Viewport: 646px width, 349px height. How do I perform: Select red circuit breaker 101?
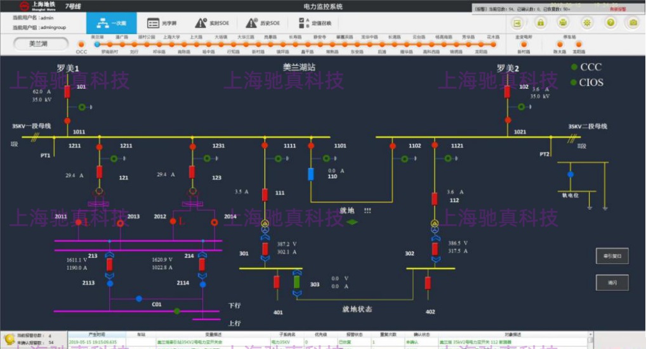click(67, 92)
